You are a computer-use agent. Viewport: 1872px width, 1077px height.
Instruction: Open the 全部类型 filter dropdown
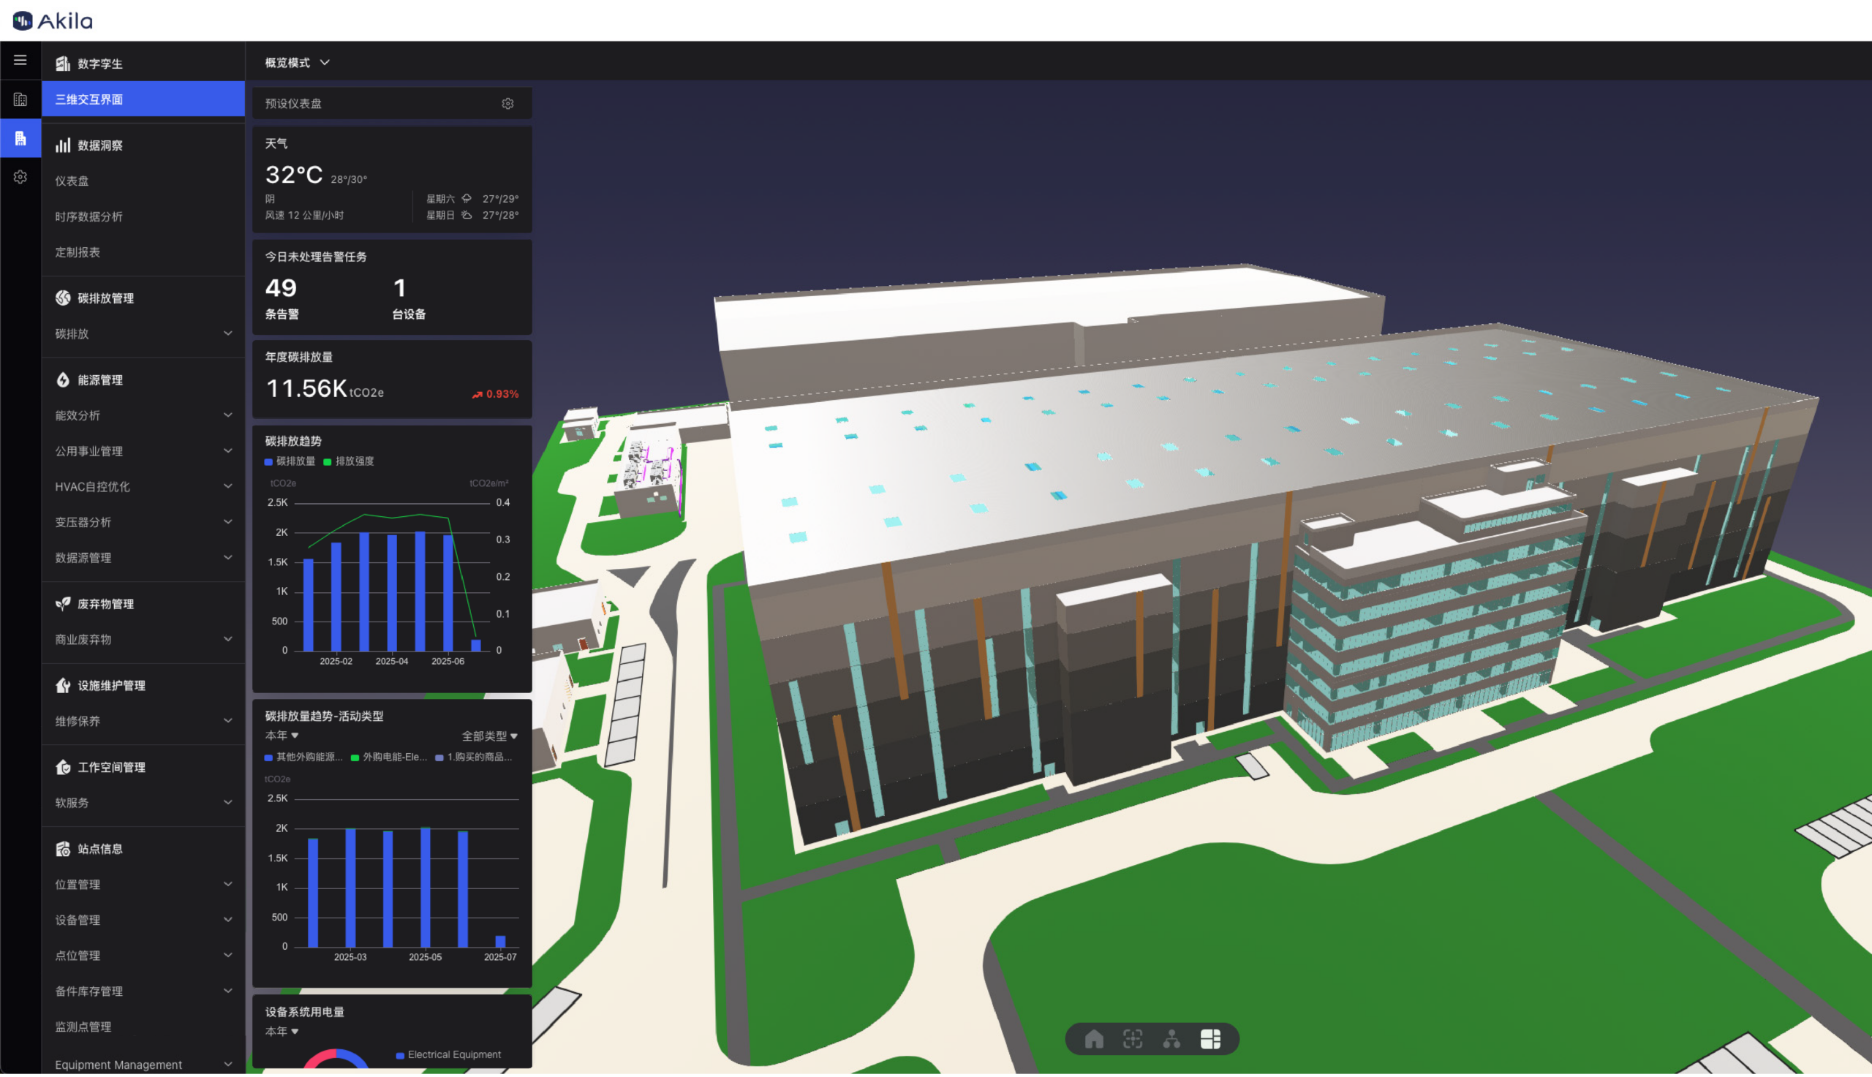coord(489,736)
